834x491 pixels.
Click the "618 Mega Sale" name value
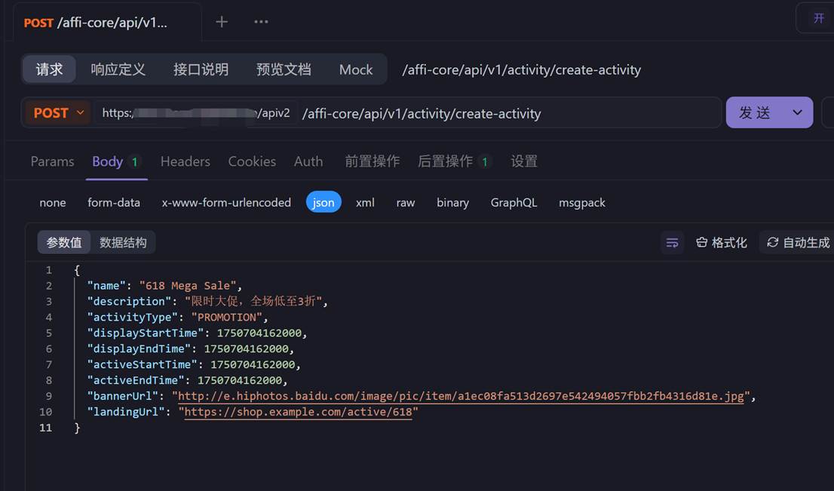pos(187,286)
